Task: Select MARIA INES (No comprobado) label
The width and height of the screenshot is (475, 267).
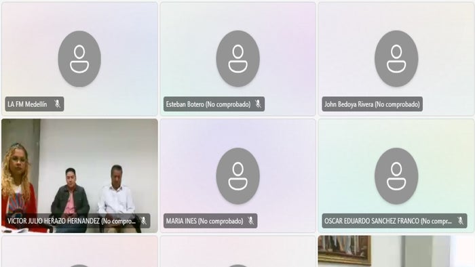Action: 204,221
